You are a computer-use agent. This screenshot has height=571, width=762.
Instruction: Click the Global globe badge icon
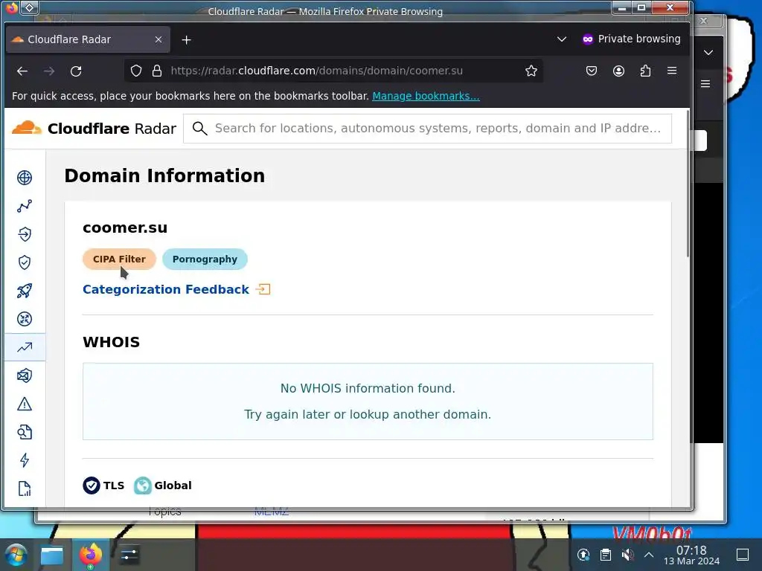click(x=143, y=485)
